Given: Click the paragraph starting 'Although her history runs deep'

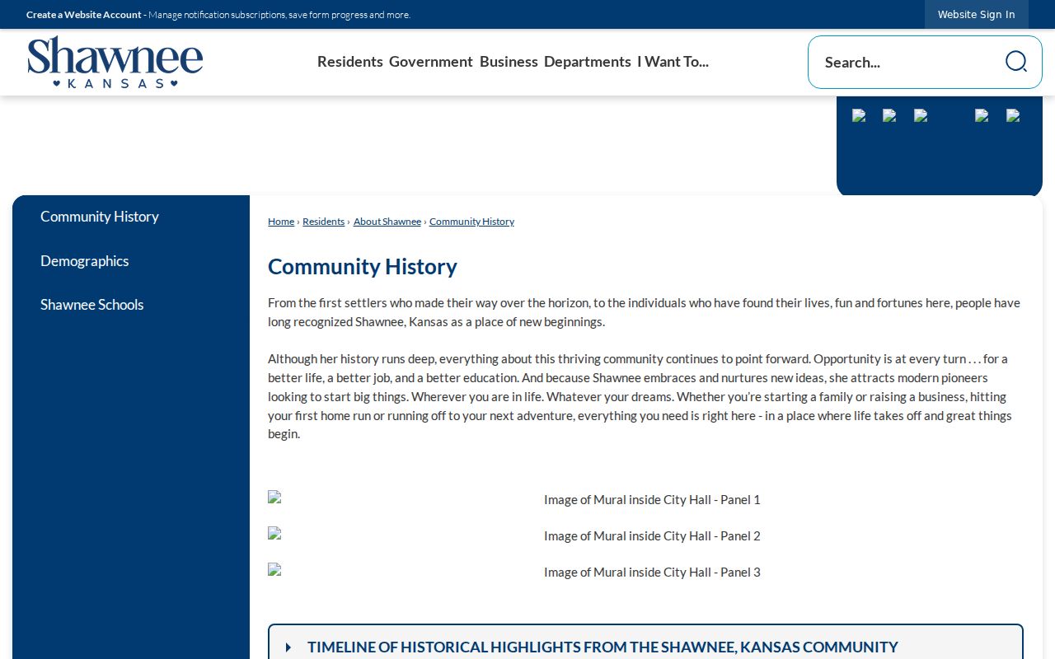Looking at the screenshot, I should tap(645, 396).
